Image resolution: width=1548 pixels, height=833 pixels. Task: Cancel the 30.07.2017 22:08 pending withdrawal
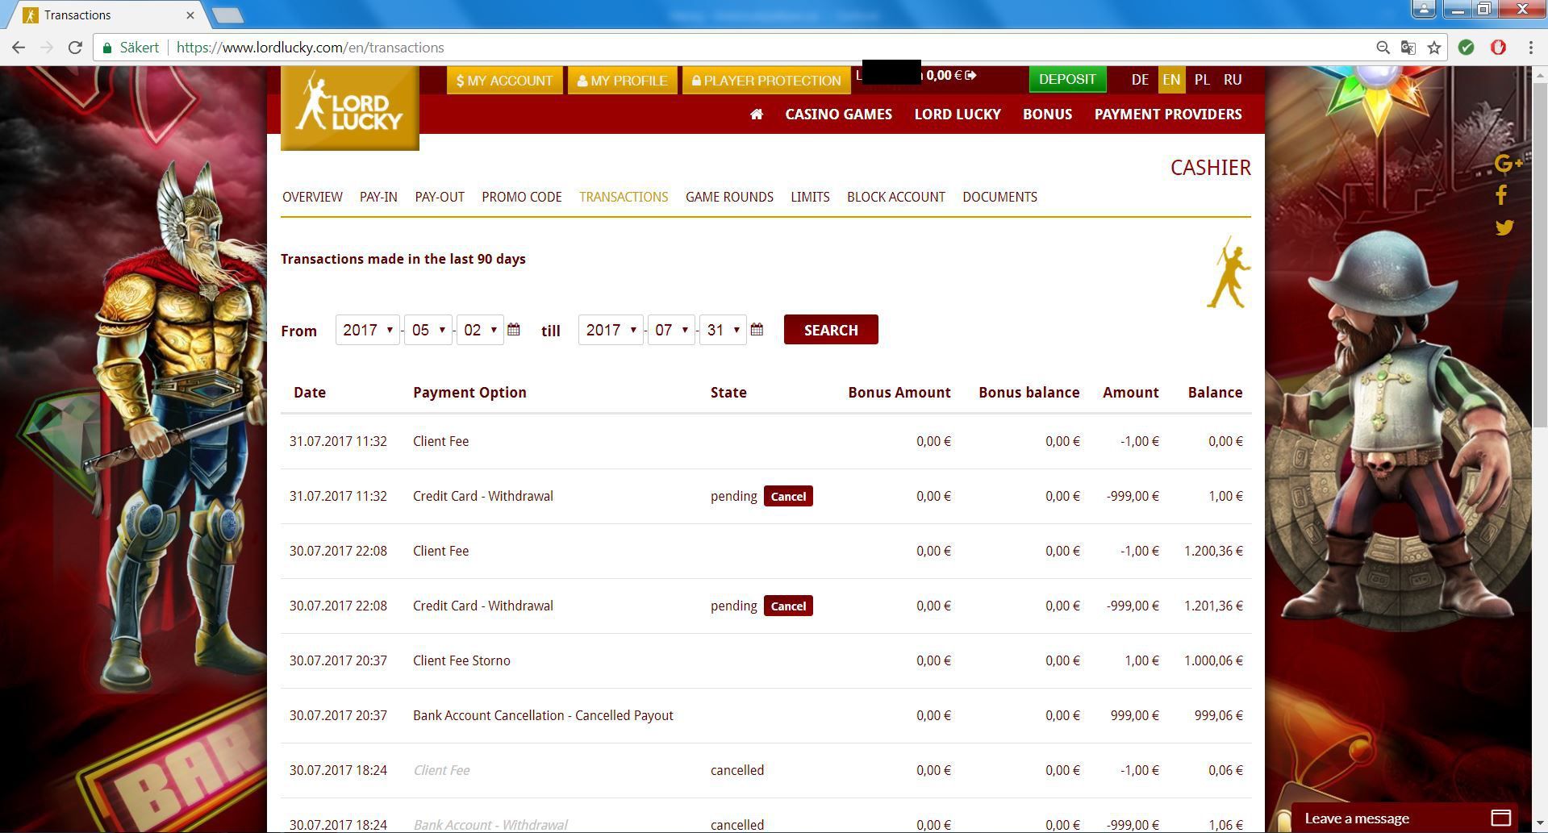click(788, 606)
